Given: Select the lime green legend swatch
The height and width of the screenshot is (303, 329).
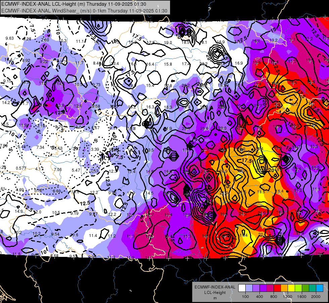Looking at the screenshot, I should pyautogui.click(x=298, y=288).
